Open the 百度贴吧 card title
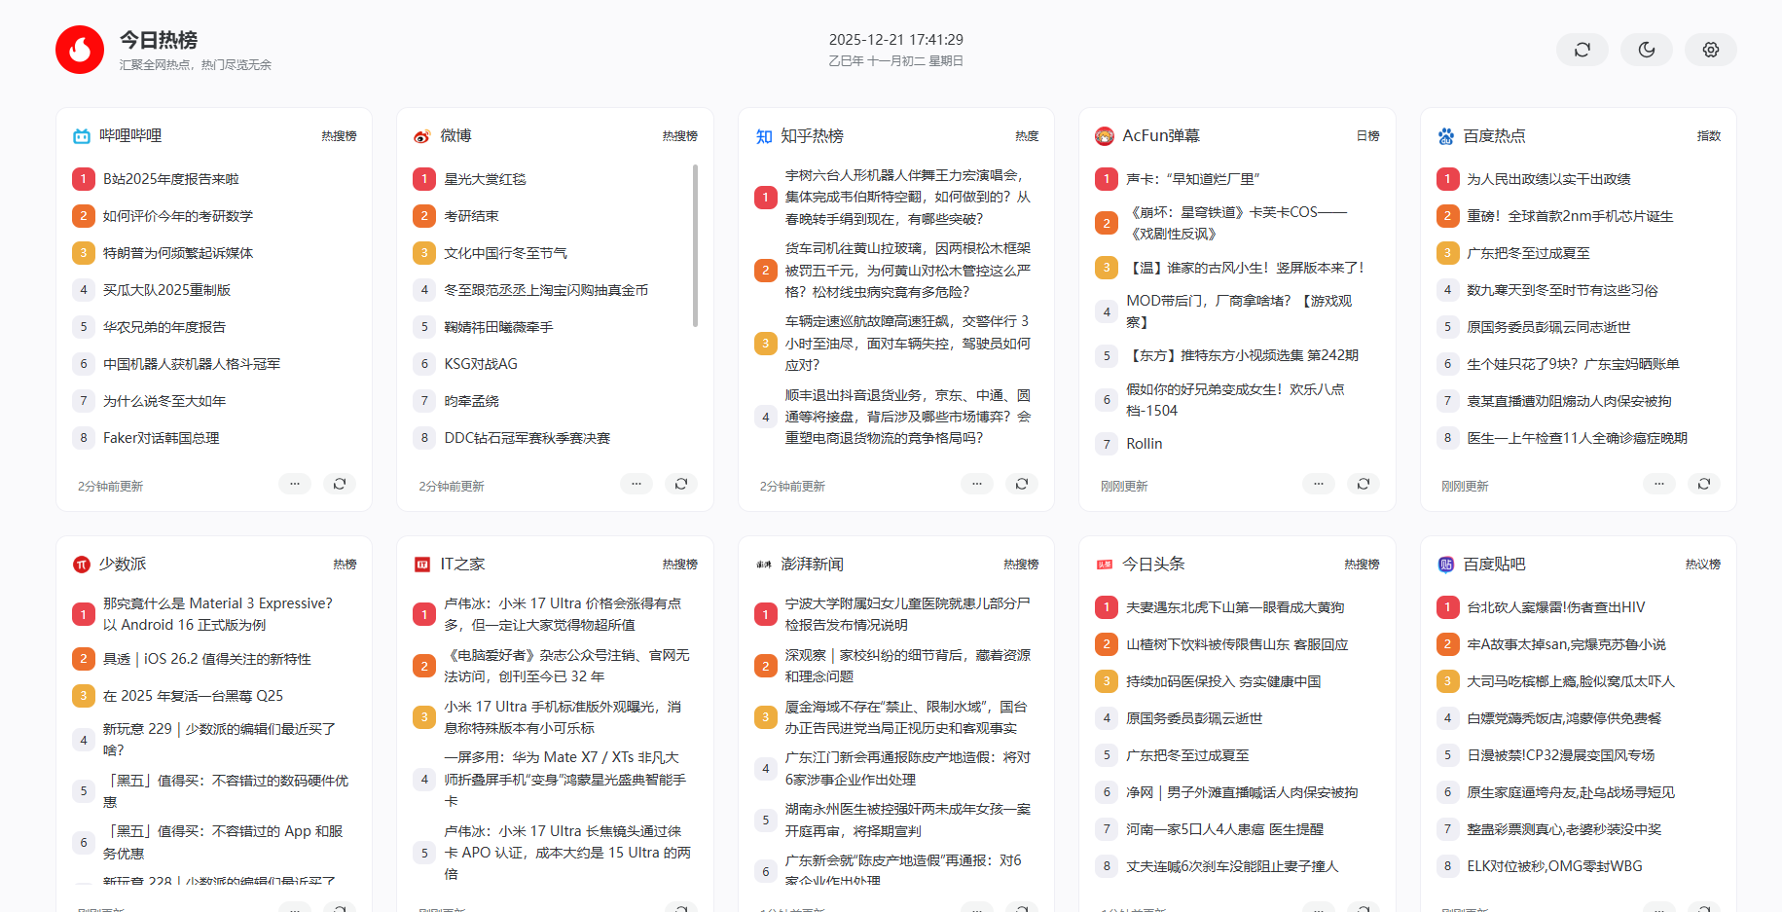This screenshot has width=1782, height=912. pos(1495,565)
